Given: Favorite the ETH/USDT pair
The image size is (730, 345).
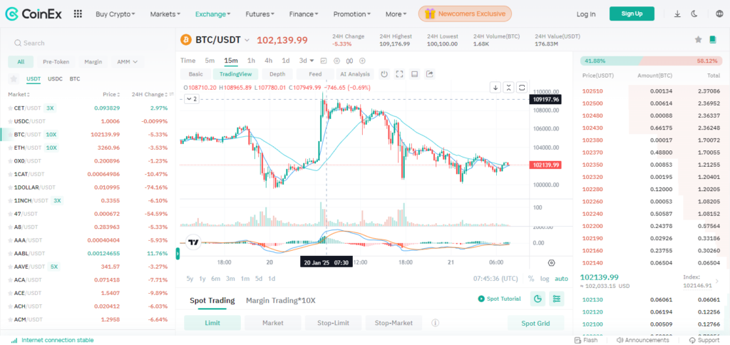Looking at the screenshot, I should 10,148.
